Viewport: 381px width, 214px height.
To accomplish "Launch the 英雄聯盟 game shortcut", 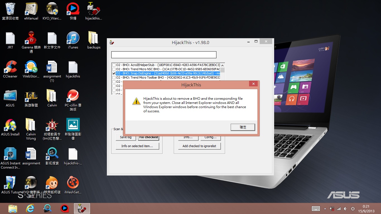I will tap(31, 98).
